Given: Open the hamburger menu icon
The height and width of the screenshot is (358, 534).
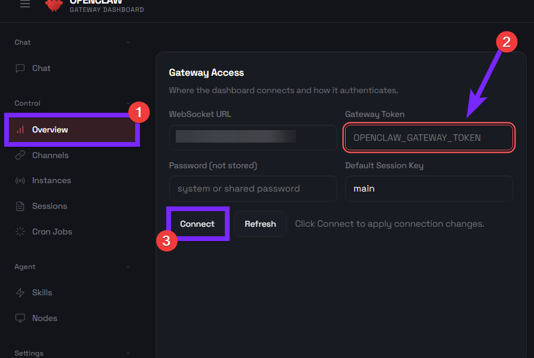Looking at the screenshot, I should click(x=25, y=4).
